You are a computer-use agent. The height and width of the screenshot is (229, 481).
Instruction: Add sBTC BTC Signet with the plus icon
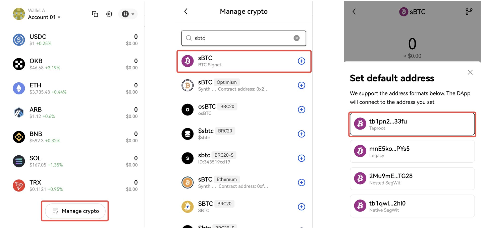coord(302,61)
